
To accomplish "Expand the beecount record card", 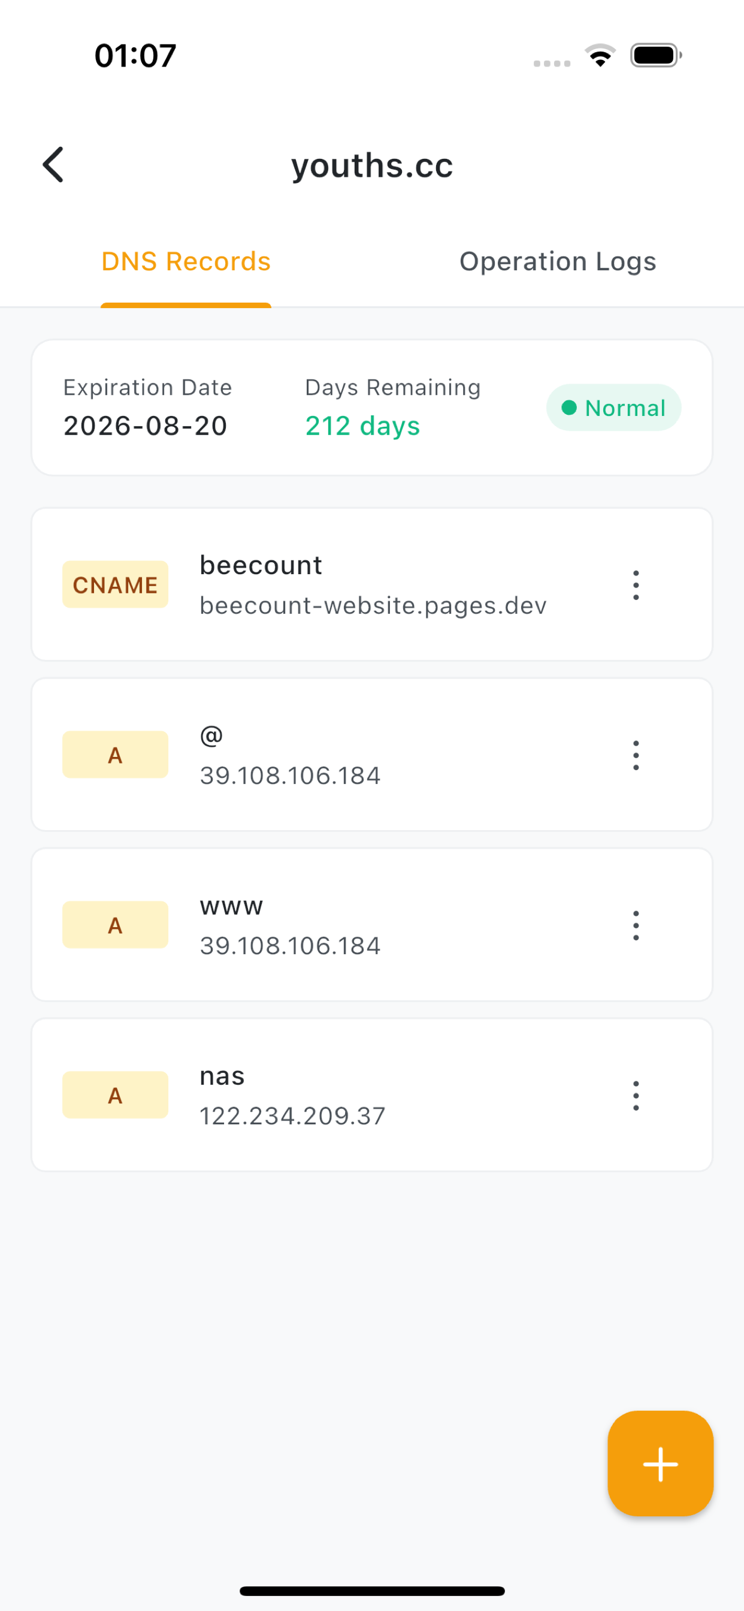I will pyautogui.click(x=372, y=583).
